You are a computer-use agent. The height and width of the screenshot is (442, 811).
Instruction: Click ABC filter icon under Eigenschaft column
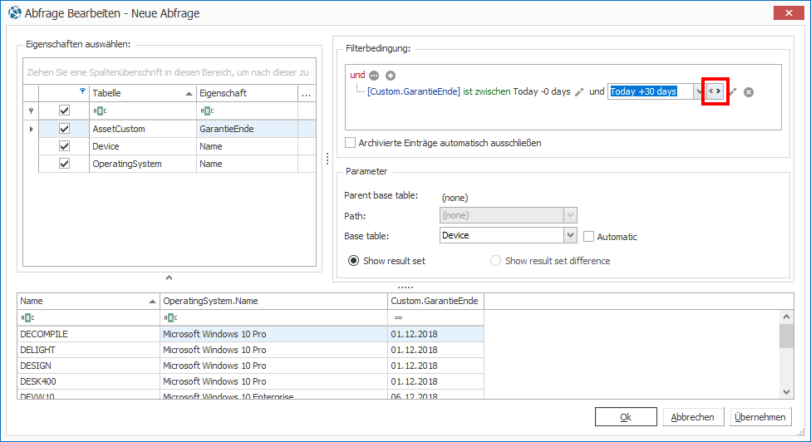(x=206, y=110)
